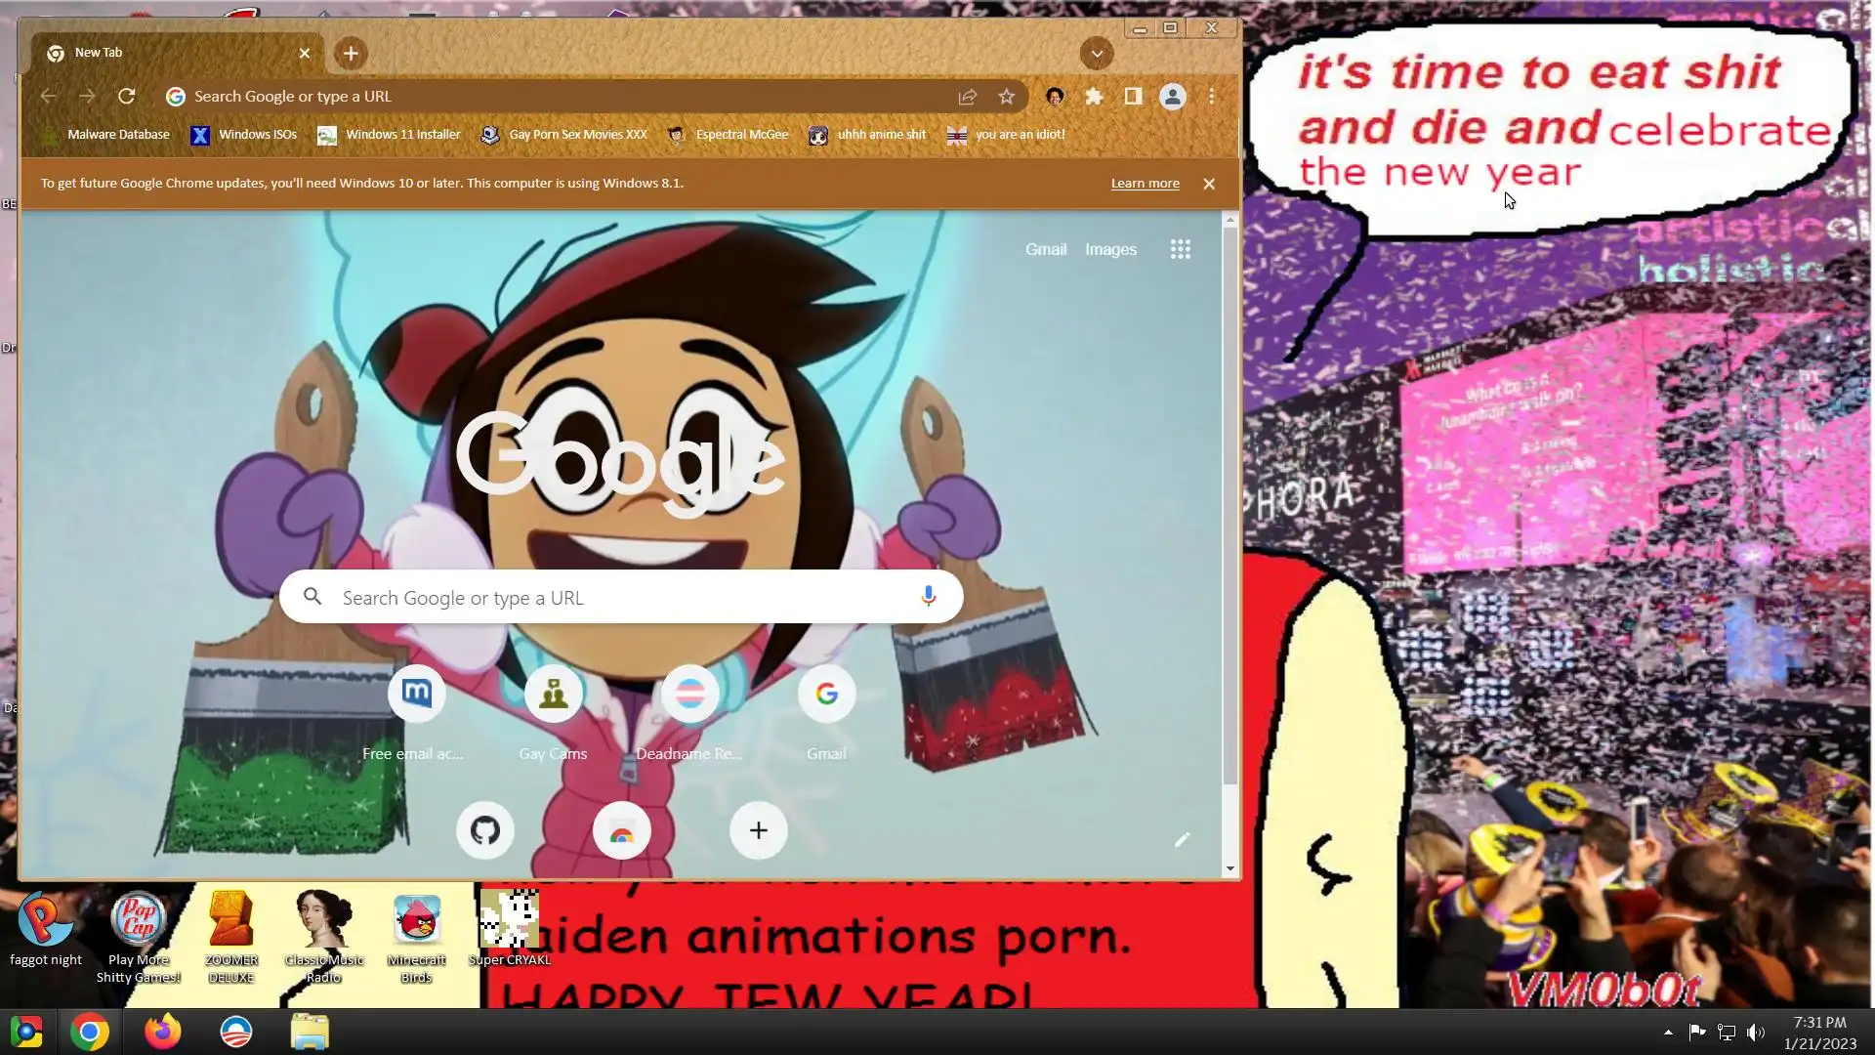
Task: Click the voice search microphone icon
Action: tap(928, 596)
